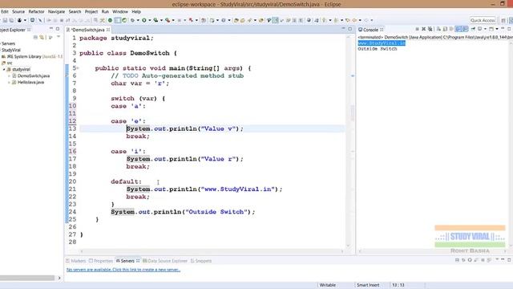
Task: Click the Run Last Tool icon with red toolbox
Action: click(x=168, y=20)
